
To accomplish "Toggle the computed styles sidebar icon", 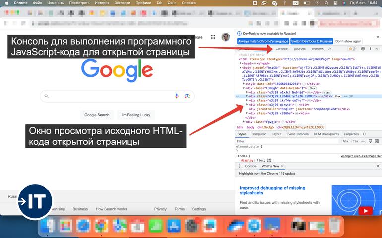I will tap(377, 141).
